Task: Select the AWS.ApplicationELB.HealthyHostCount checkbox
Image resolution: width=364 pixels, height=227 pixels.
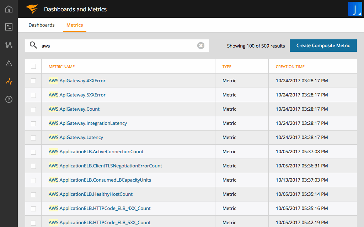Action: [33, 194]
